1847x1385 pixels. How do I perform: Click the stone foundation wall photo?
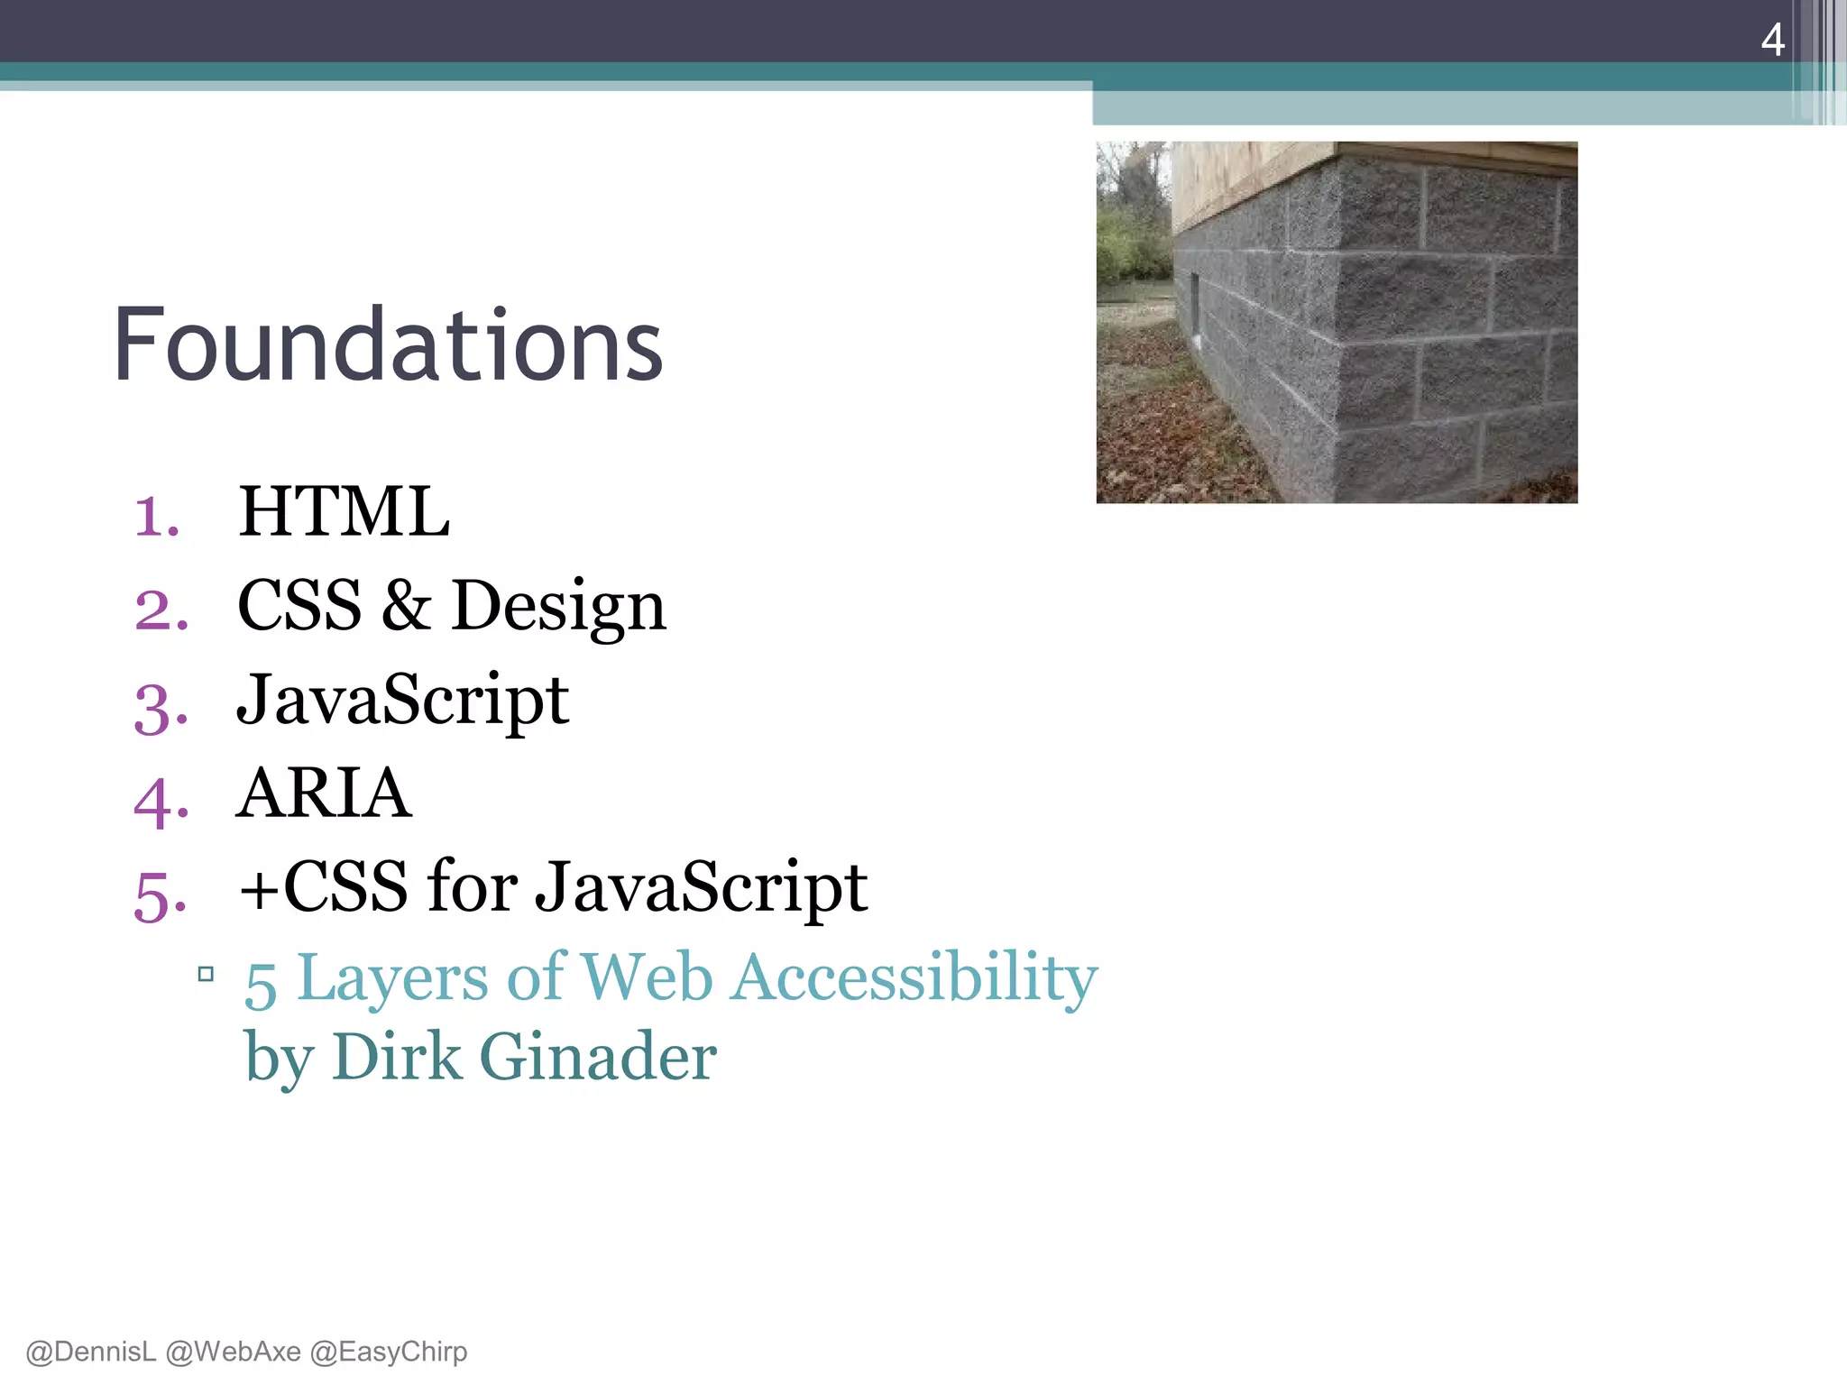[x=1337, y=322]
